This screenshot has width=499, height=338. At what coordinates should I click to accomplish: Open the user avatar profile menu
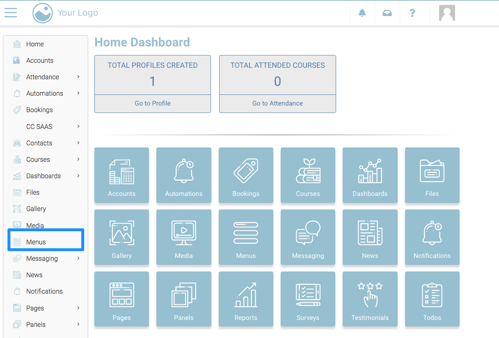click(x=447, y=13)
